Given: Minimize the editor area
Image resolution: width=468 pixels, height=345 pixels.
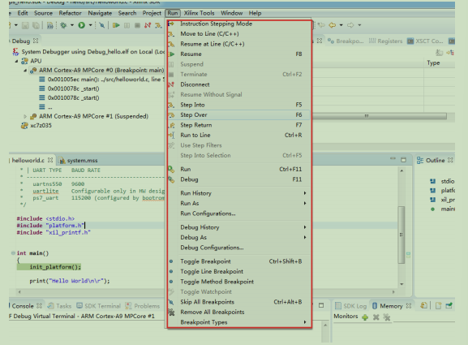Looking at the screenshot, I should coord(393,158).
